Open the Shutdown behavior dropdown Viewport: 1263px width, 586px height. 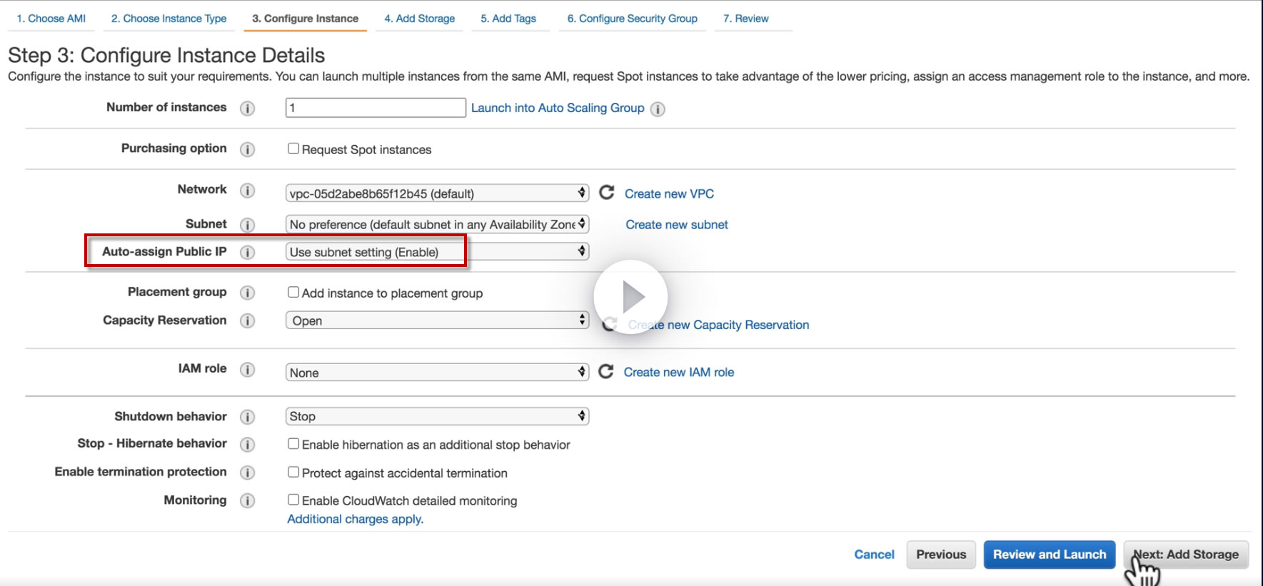click(437, 416)
